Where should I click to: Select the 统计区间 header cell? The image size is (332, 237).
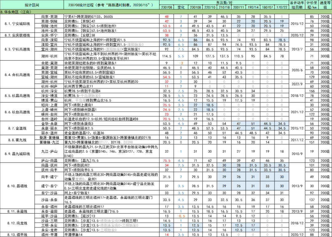tap(32, 4)
